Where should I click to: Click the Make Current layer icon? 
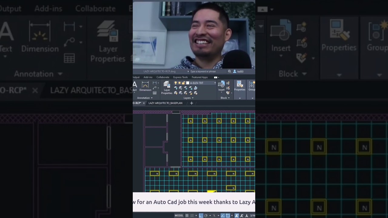point(196,88)
